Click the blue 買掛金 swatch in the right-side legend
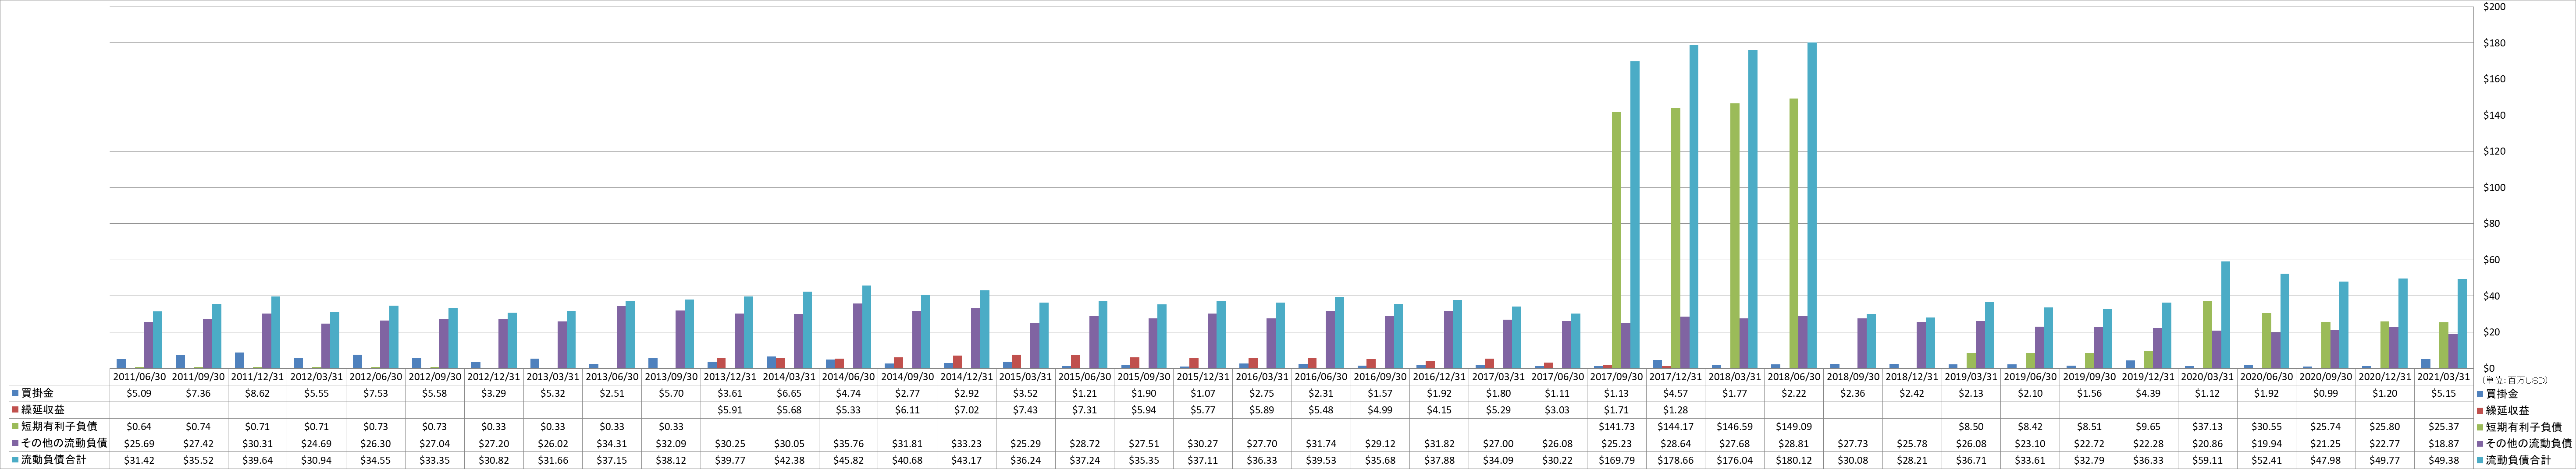This screenshot has width=2576, height=469. click(x=2479, y=394)
